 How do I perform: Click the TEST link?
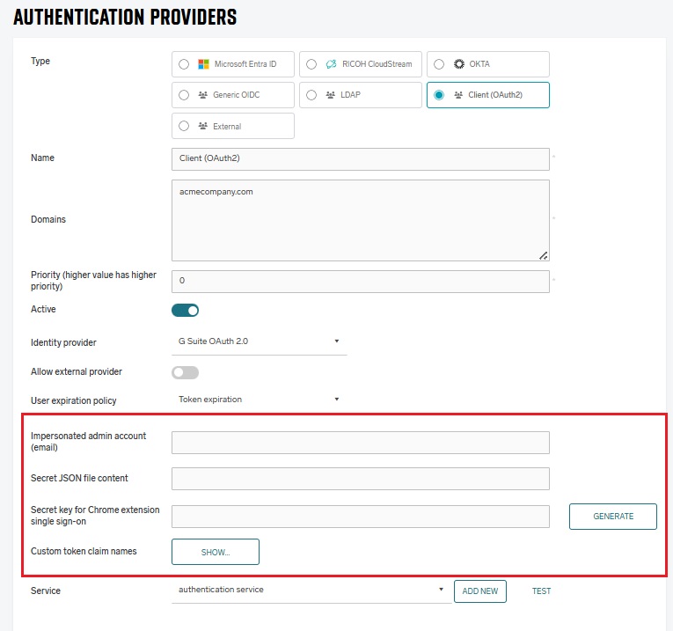tap(541, 591)
